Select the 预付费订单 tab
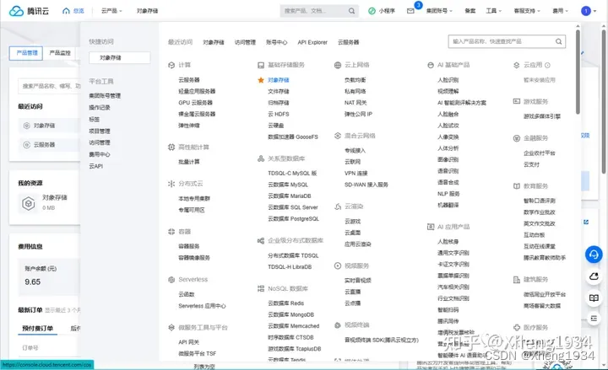This screenshot has width=608, height=370. 38,328
